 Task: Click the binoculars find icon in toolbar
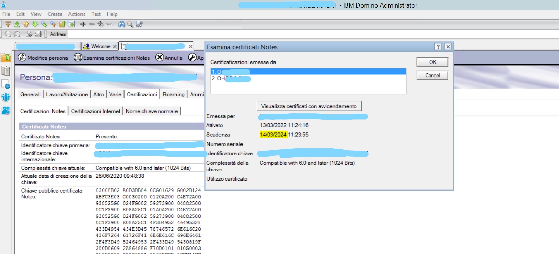(121, 24)
